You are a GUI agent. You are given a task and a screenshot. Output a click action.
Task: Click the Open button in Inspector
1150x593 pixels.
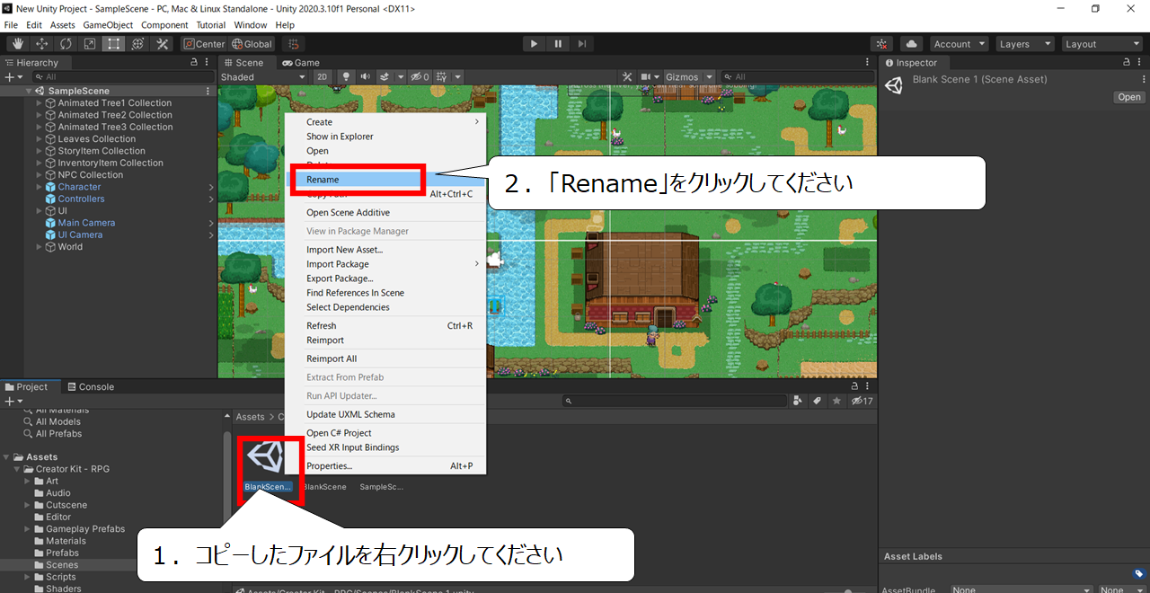(x=1129, y=97)
